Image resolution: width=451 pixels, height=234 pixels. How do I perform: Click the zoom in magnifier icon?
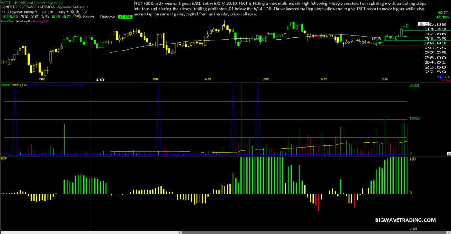tap(73, 12)
